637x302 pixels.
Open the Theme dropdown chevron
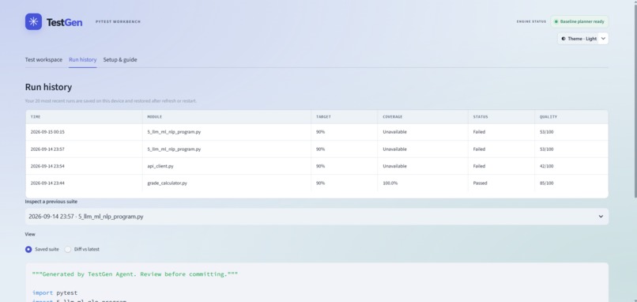tap(603, 39)
